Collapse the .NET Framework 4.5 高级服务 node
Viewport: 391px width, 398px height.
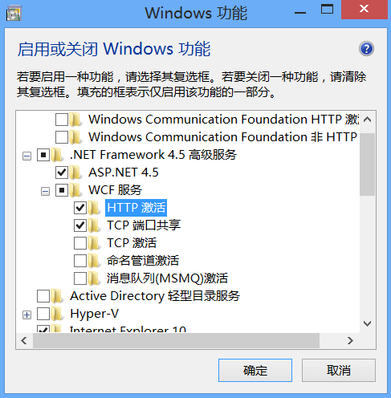pyautogui.click(x=26, y=156)
